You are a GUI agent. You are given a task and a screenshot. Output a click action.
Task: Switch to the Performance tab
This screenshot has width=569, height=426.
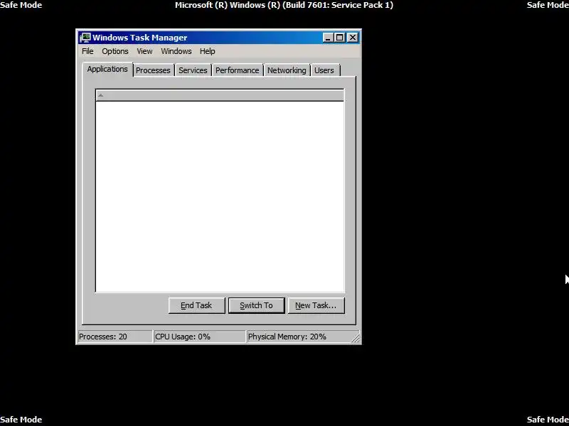238,70
